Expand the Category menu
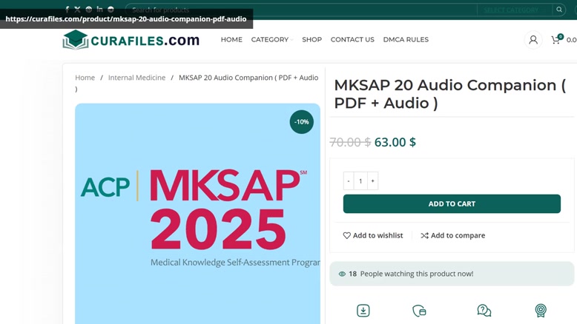Image resolution: width=577 pixels, height=324 pixels. click(x=271, y=40)
